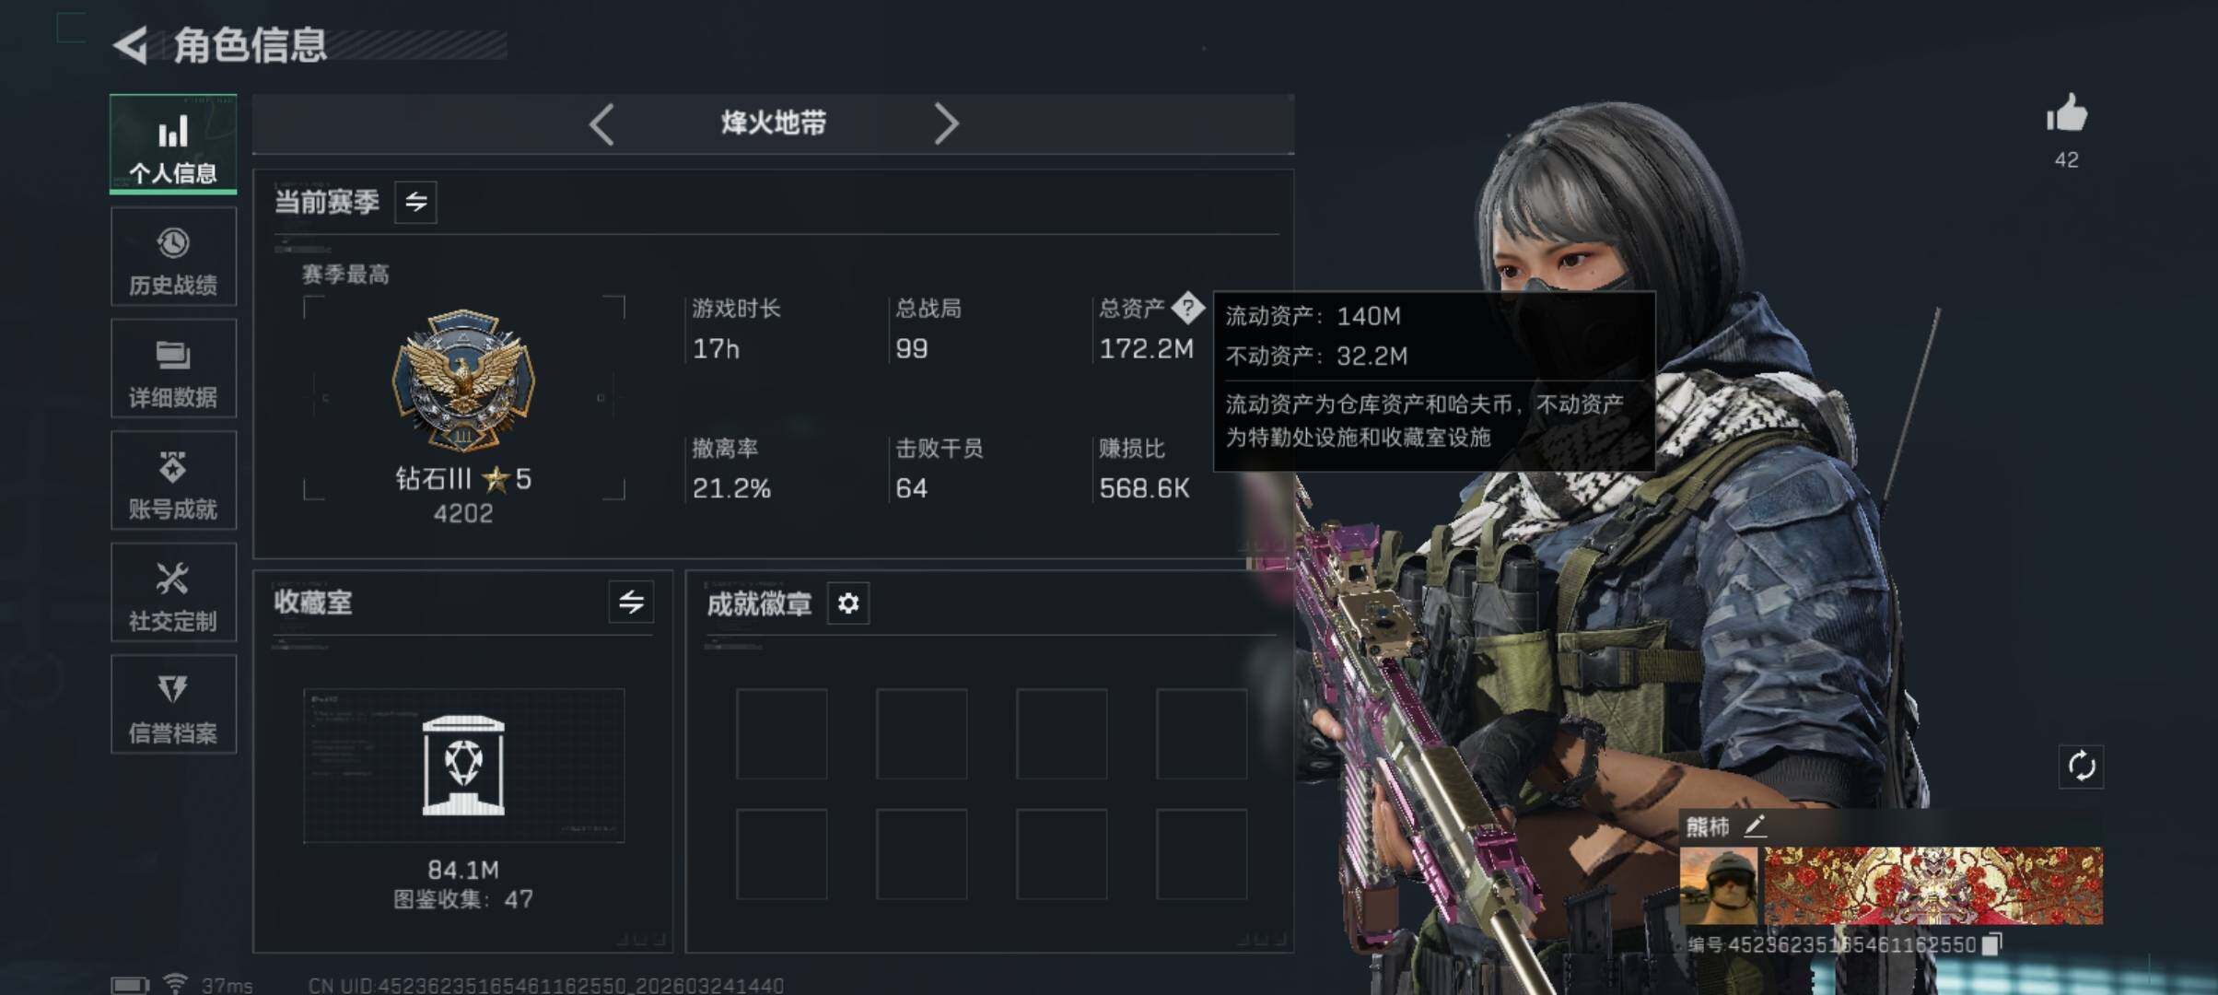This screenshot has height=995, width=2218.
Task: Click the question mark next to 总资产
Action: click(1187, 308)
